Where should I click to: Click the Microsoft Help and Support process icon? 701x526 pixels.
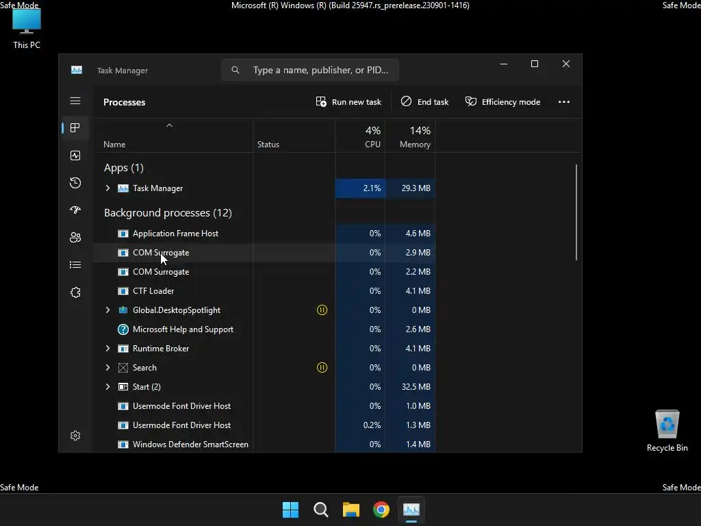point(123,329)
